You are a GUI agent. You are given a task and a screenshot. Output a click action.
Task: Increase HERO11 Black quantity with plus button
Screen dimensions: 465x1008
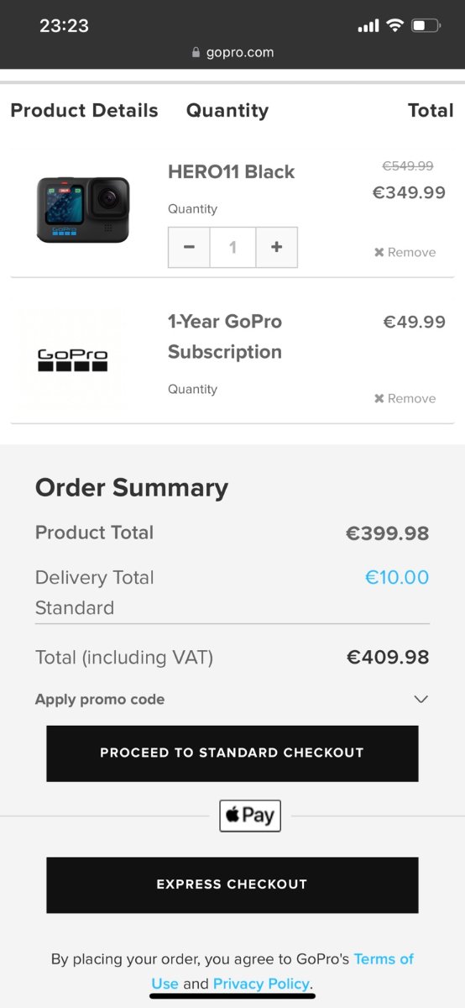[277, 247]
